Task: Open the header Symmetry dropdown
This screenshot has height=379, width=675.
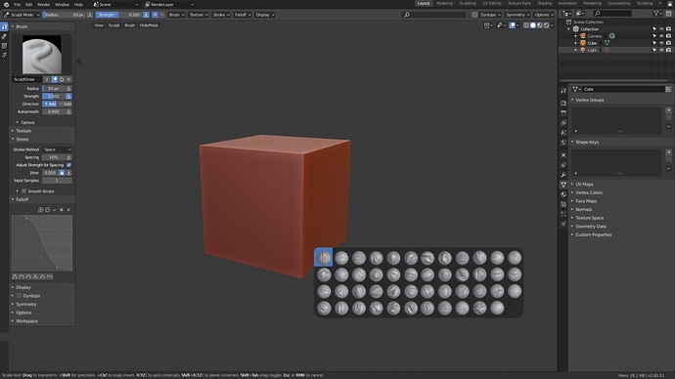Action: point(517,15)
